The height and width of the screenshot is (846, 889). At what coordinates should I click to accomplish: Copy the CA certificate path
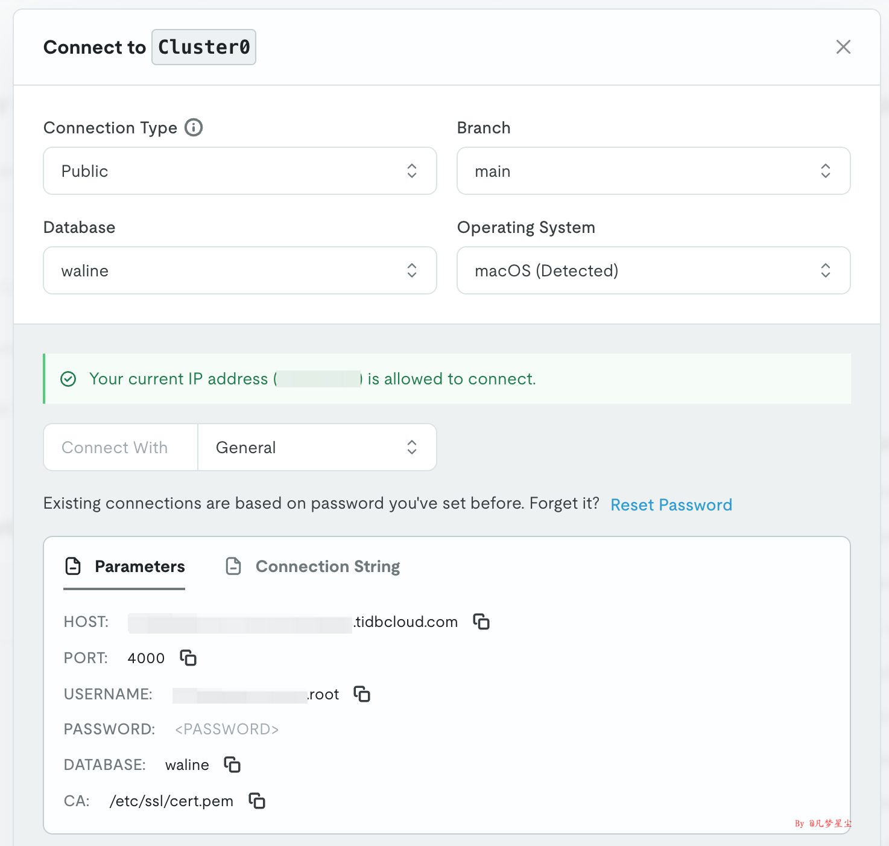click(x=256, y=801)
